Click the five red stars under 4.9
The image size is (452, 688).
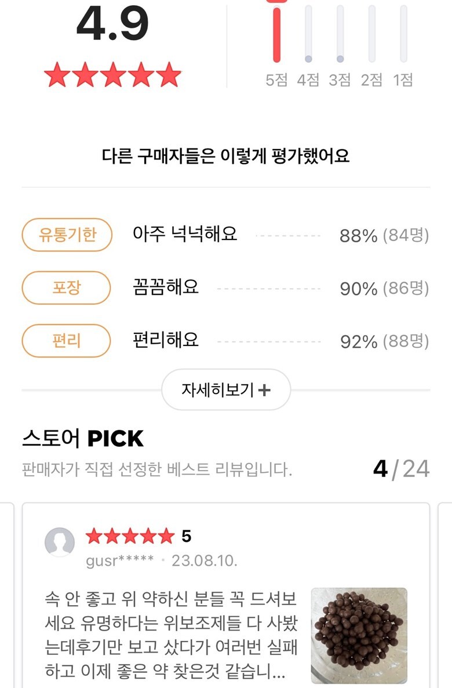point(112,75)
